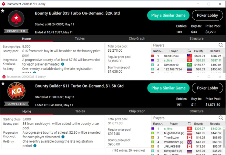The height and width of the screenshot is (155, 226).
Task: Click yellow color tag beside TheeSizzler
Action: point(153,138)
